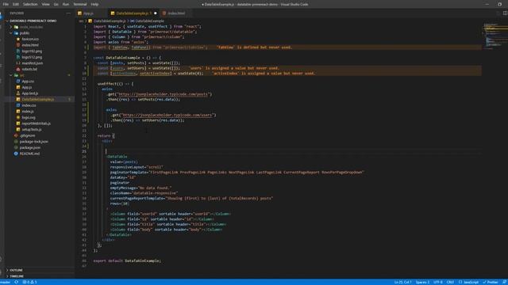Open the Terminal menu
The width and height of the screenshot is (508, 285).
click(80, 4)
